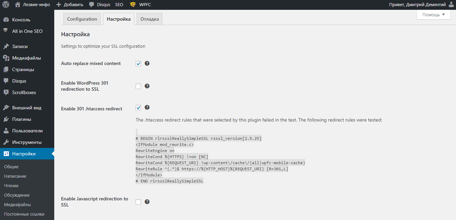Click help icon next to Javascript redirection

click(147, 202)
